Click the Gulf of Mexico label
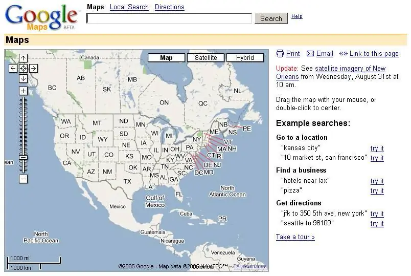The image size is (411, 276). coord(155,201)
